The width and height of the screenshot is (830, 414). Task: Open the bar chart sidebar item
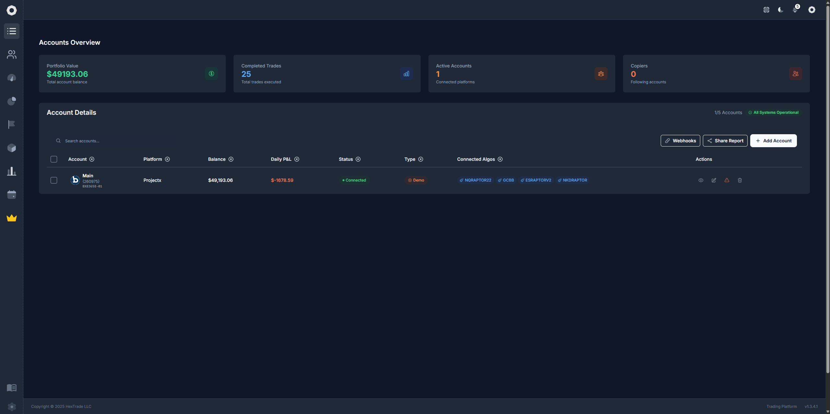coord(12,171)
